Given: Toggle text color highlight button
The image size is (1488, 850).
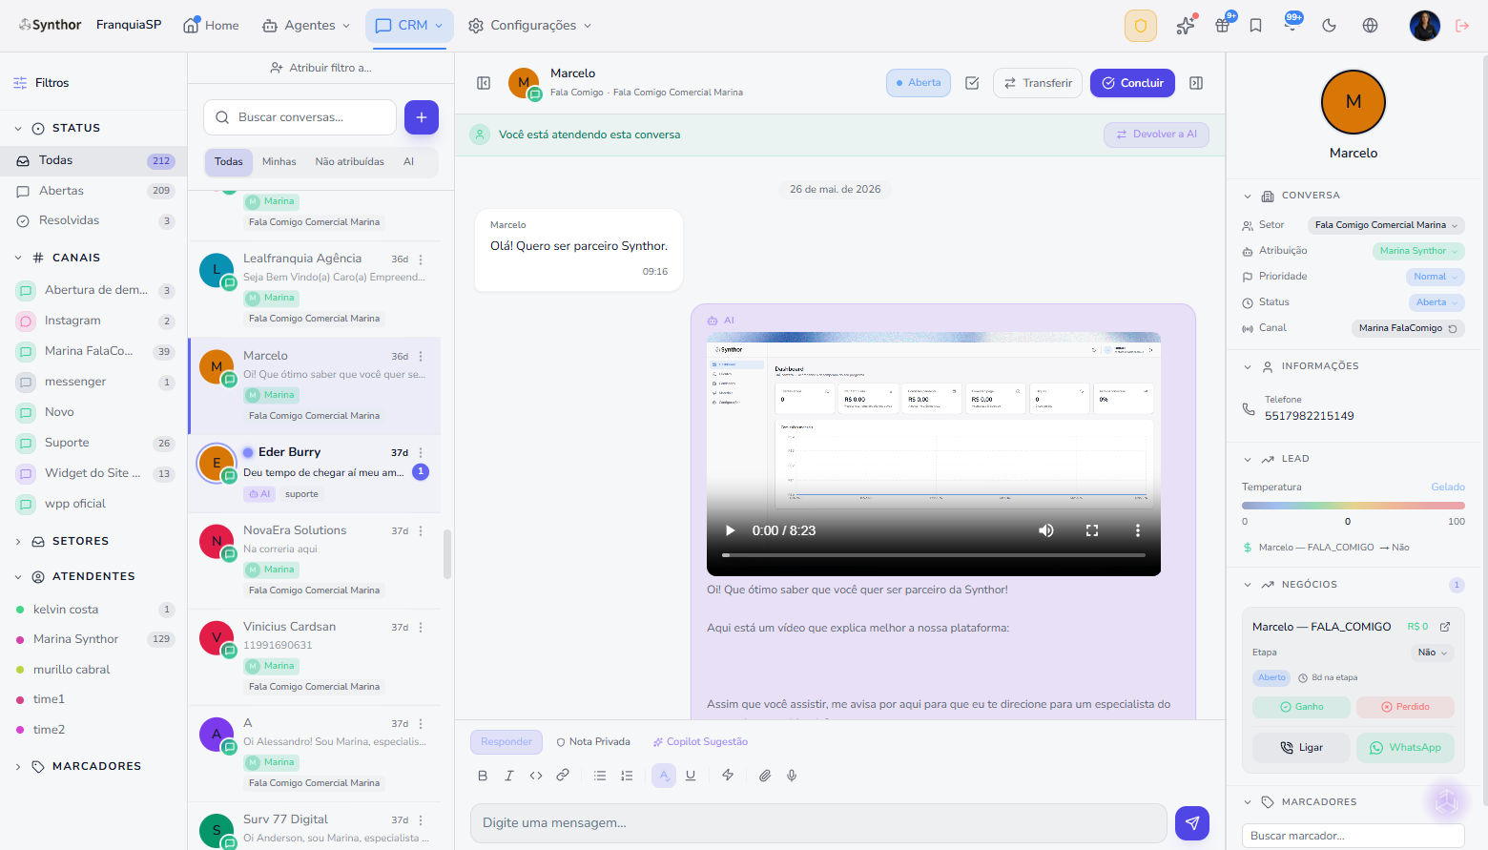Looking at the screenshot, I should point(664,776).
